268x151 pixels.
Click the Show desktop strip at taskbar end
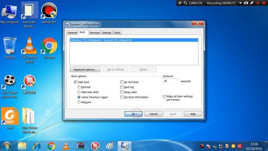pyautogui.click(x=266, y=146)
